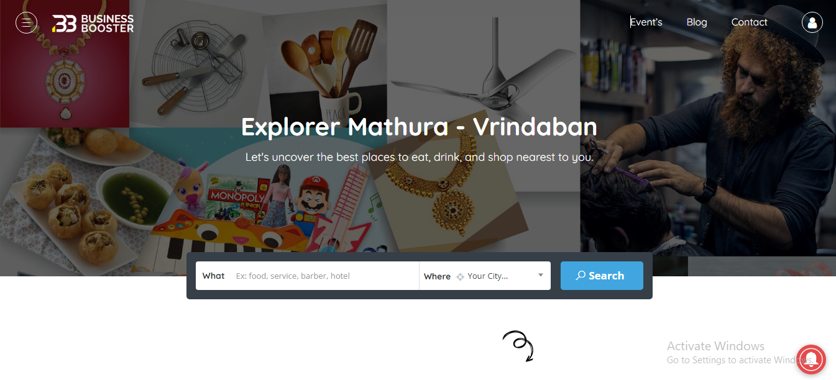The width and height of the screenshot is (836, 380).
Task: Focus the What search input field
Action: coord(308,276)
